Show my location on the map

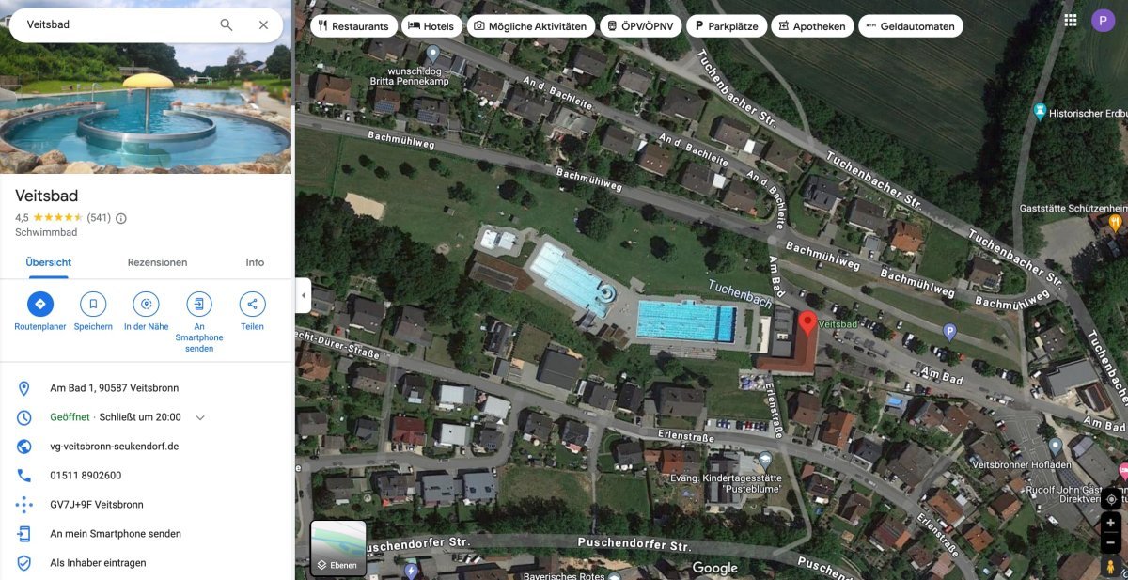point(1111,498)
